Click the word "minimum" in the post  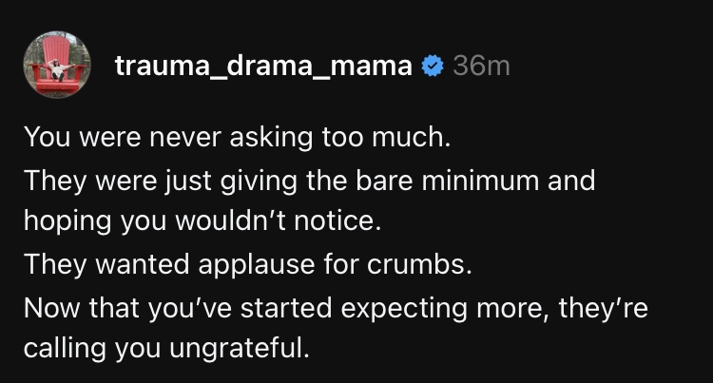(x=480, y=181)
